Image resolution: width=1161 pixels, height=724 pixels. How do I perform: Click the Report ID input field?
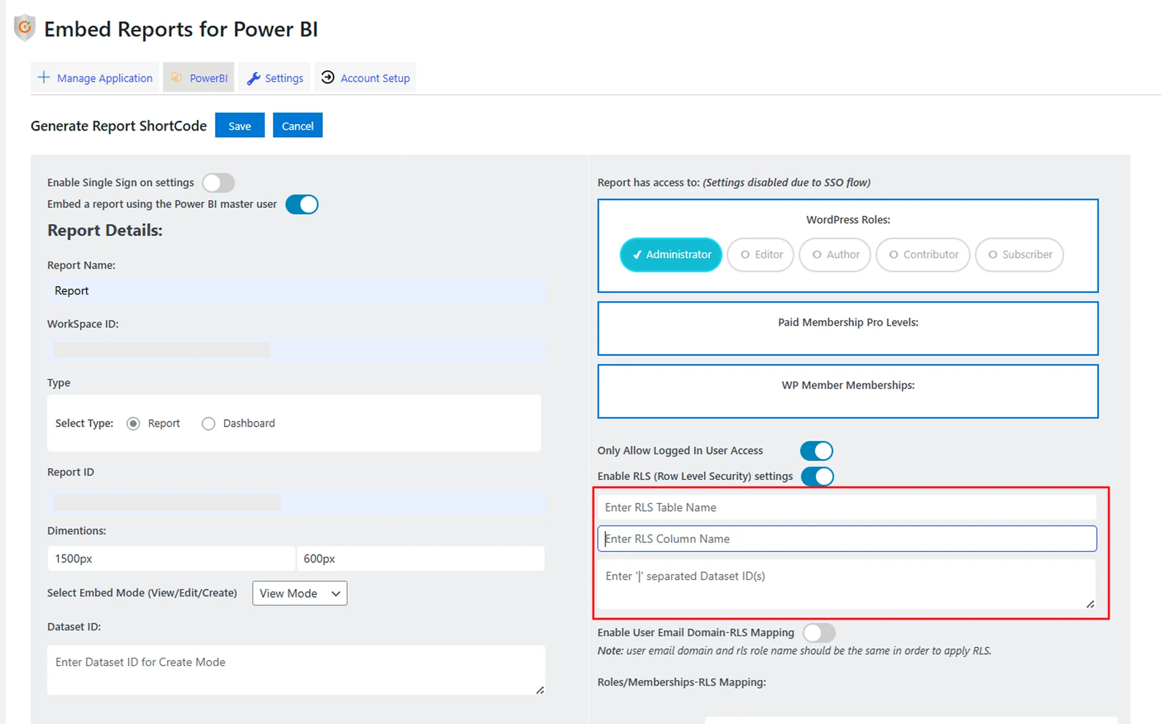tap(296, 502)
